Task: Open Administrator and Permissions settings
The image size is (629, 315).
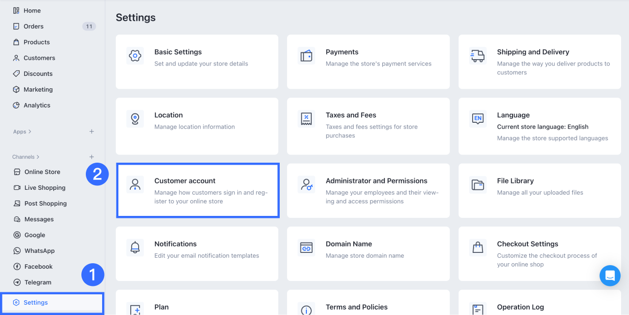Action: point(368,190)
